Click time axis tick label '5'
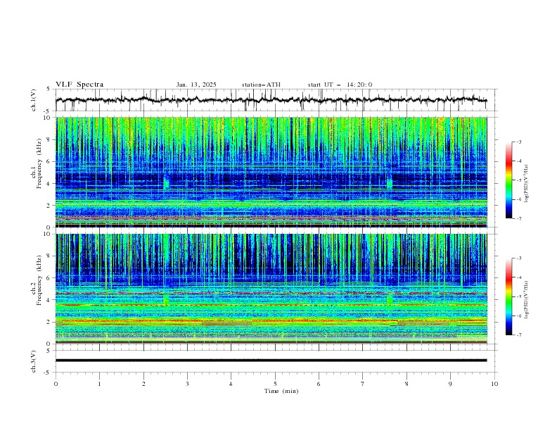The image size is (557, 431). [275, 384]
